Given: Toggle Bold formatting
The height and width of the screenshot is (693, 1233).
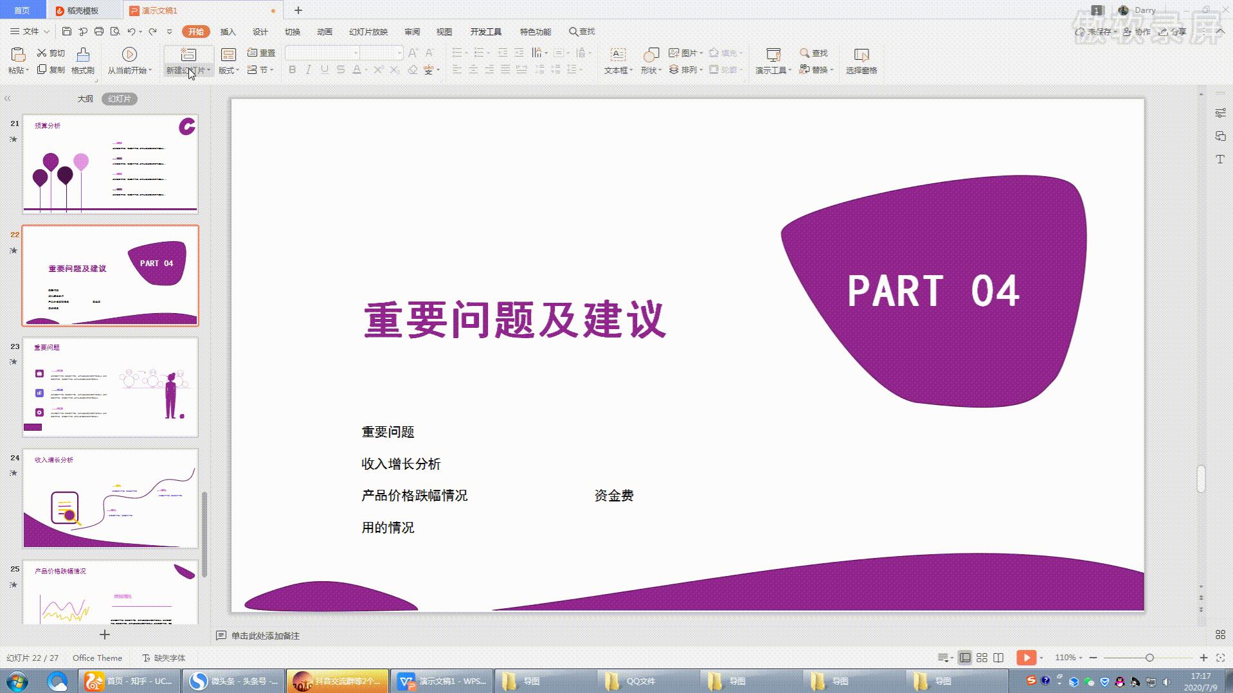Looking at the screenshot, I should [x=292, y=69].
